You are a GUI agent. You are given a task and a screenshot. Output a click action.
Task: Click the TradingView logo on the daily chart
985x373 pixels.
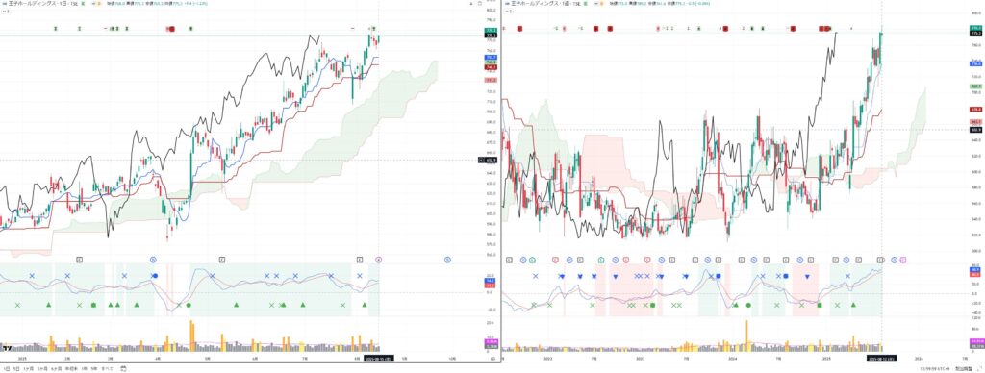click(x=7, y=347)
